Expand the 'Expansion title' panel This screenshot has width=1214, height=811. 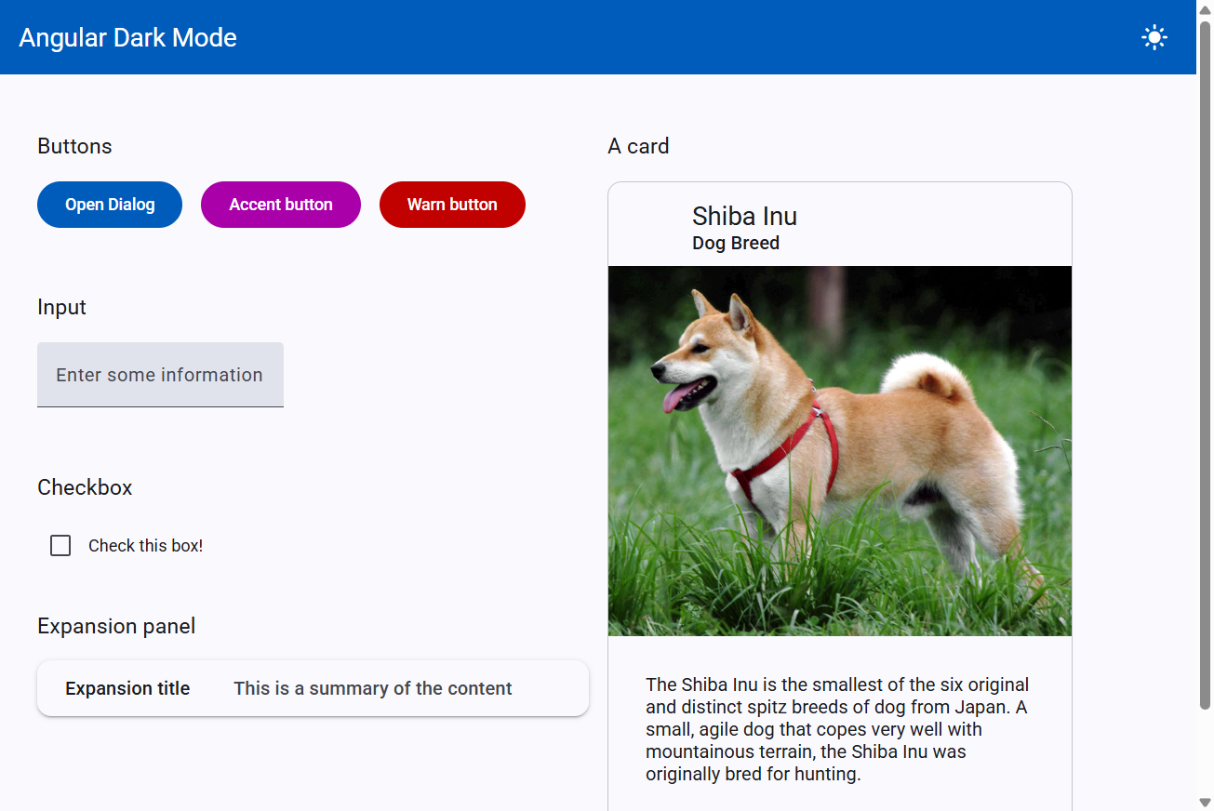[313, 688]
